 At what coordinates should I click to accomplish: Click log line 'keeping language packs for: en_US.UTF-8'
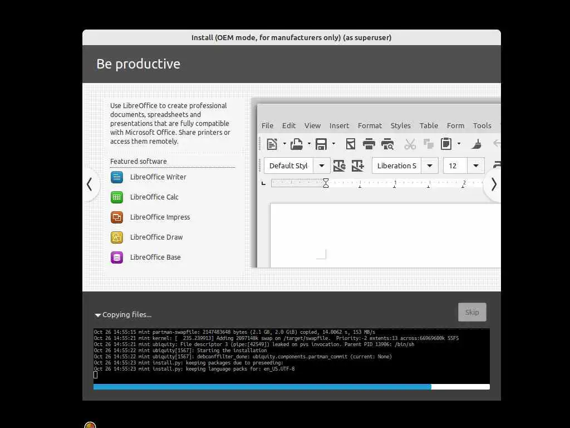pos(194,369)
